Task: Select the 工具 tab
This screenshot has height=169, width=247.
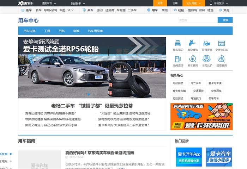Action: (x=47, y=31)
